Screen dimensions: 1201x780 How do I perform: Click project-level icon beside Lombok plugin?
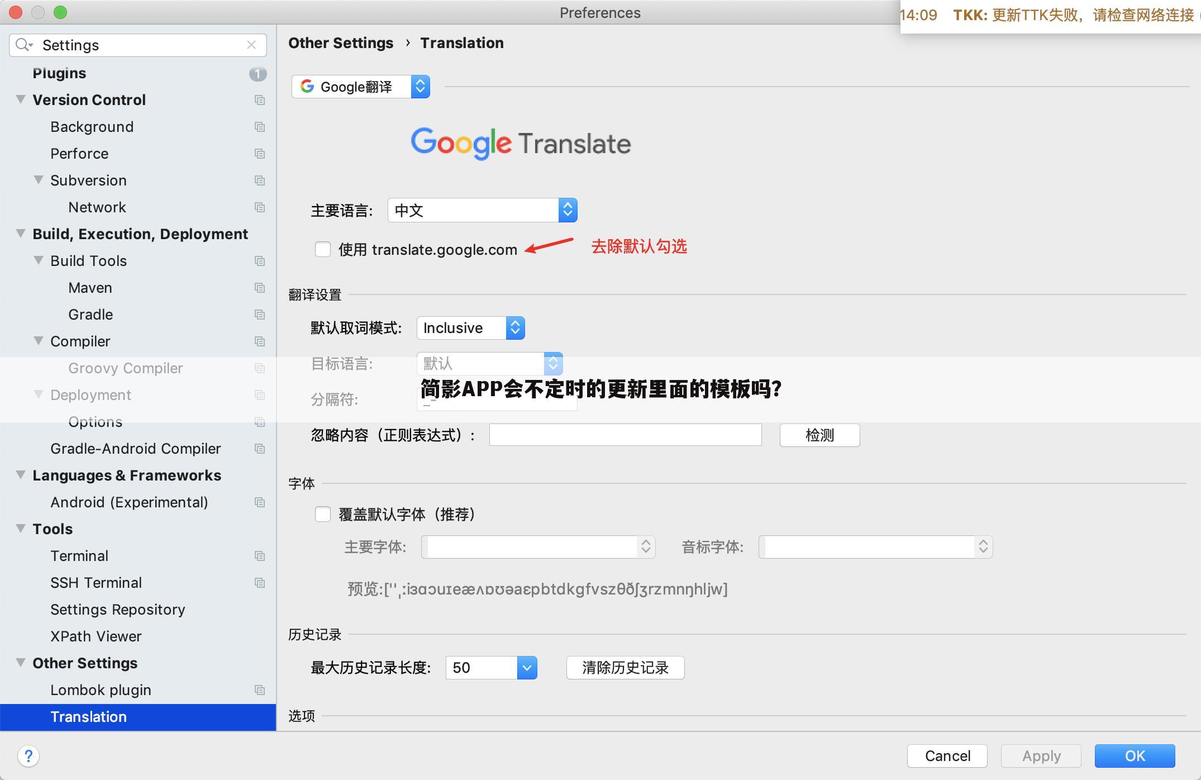pos(260,690)
